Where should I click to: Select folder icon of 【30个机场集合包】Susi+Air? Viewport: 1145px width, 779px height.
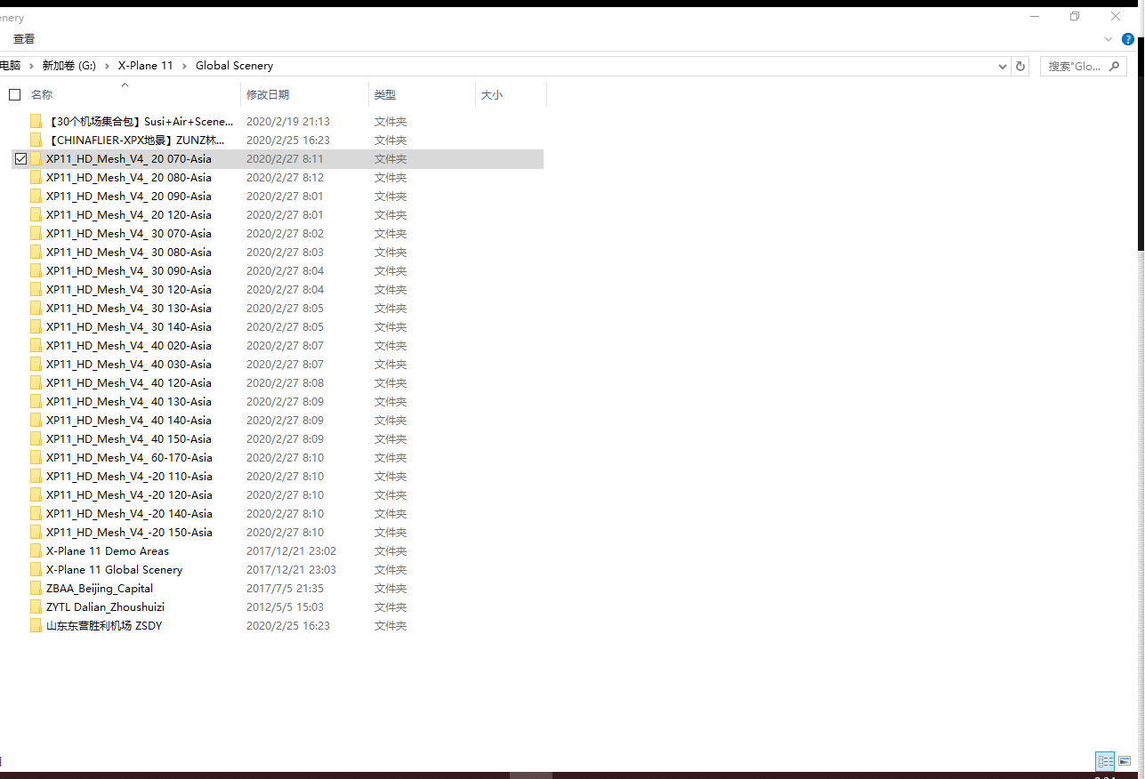click(x=36, y=121)
